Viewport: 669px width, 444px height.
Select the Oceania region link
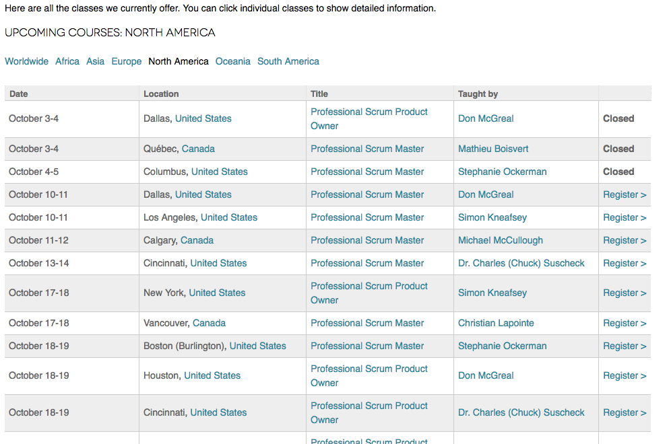pos(233,61)
